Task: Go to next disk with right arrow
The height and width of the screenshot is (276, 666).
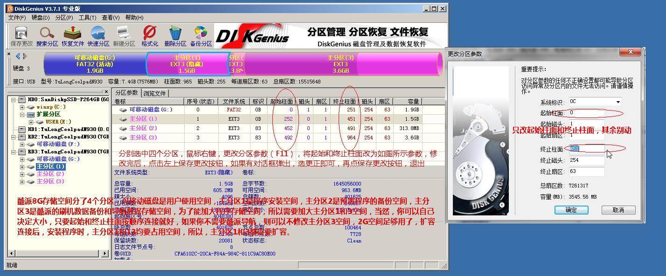Action: 25,56
